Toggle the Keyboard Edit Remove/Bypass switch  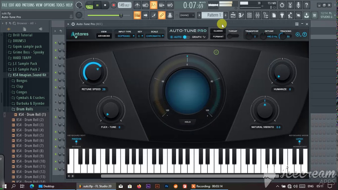pos(76,143)
